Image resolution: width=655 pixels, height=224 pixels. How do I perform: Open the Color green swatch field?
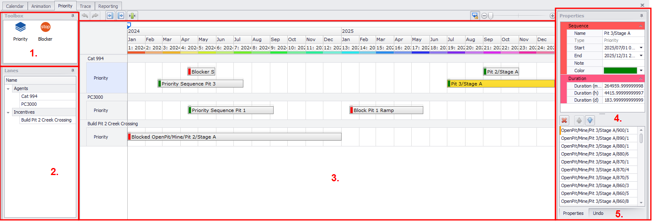point(620,71)
